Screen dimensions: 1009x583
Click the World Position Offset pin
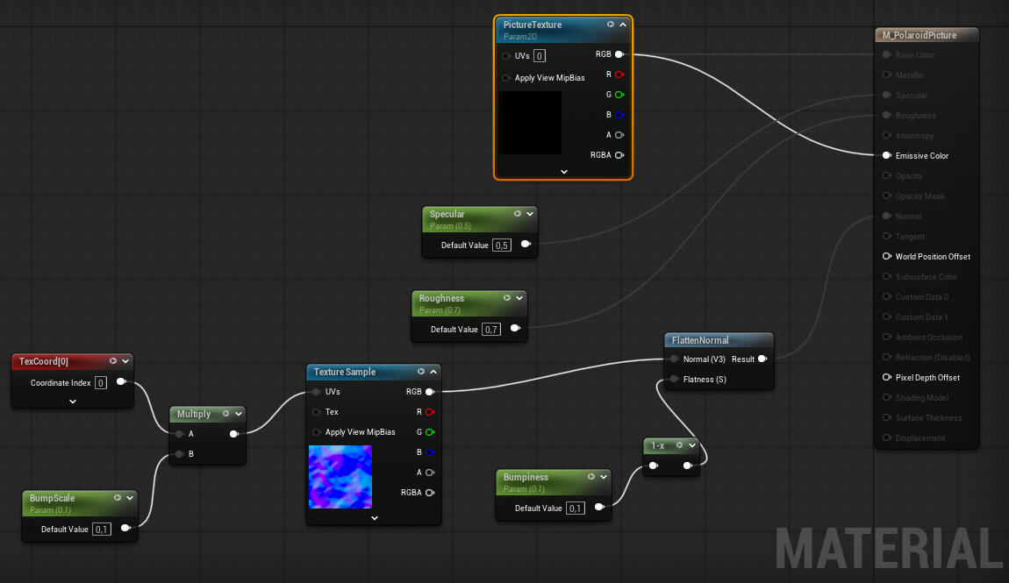886,257
